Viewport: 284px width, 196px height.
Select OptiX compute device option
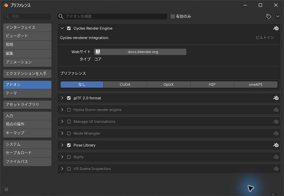point(168,85)
